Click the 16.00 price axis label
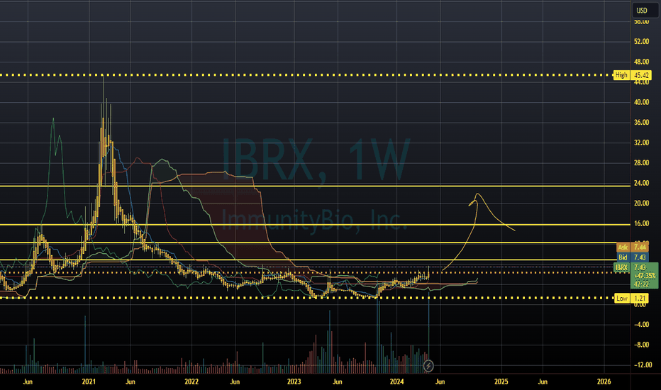This screenshot has height=390, width=661. 641,223
